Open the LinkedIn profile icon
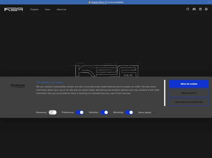This screenshot has height=158, width=212. pyautogui.click(x=200, y=9)
